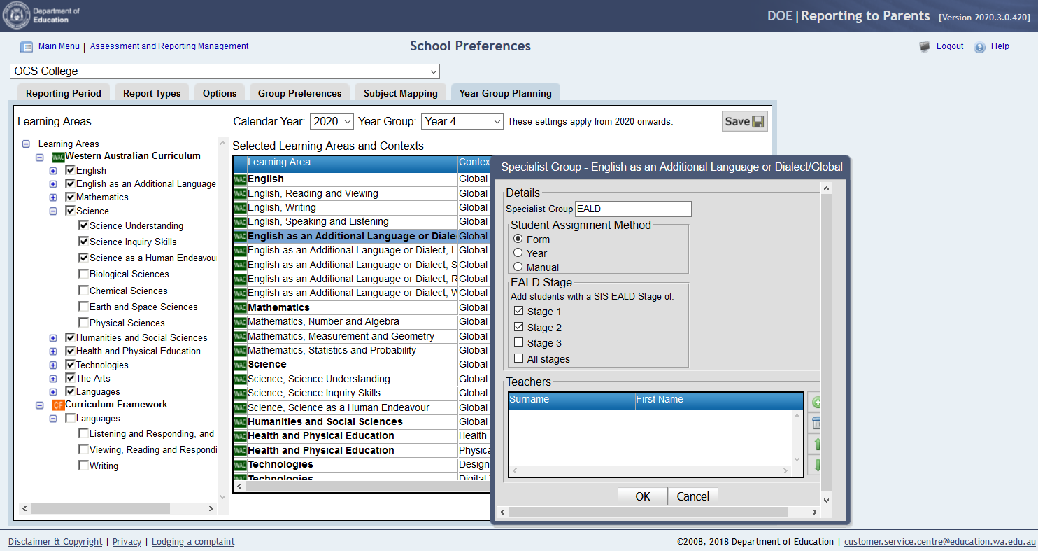Open Assessment and Reporting Management link
1038x551 pixels.
point(169,46)
